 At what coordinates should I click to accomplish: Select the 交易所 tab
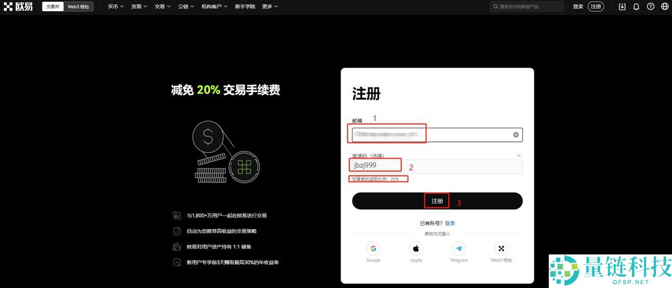coord(53,7)
